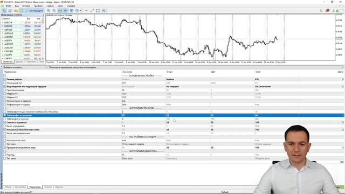The image size is (345, 194).
Task: Click the green round icon in toolbar
Action: [x=22, y=11]
